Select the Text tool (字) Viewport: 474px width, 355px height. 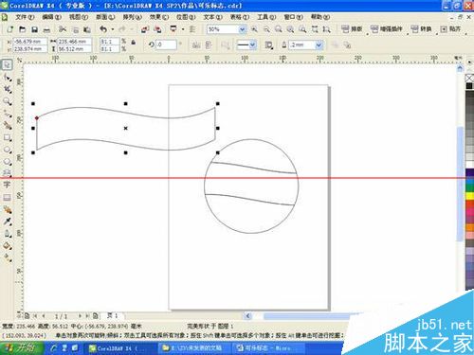click(7, 185)
